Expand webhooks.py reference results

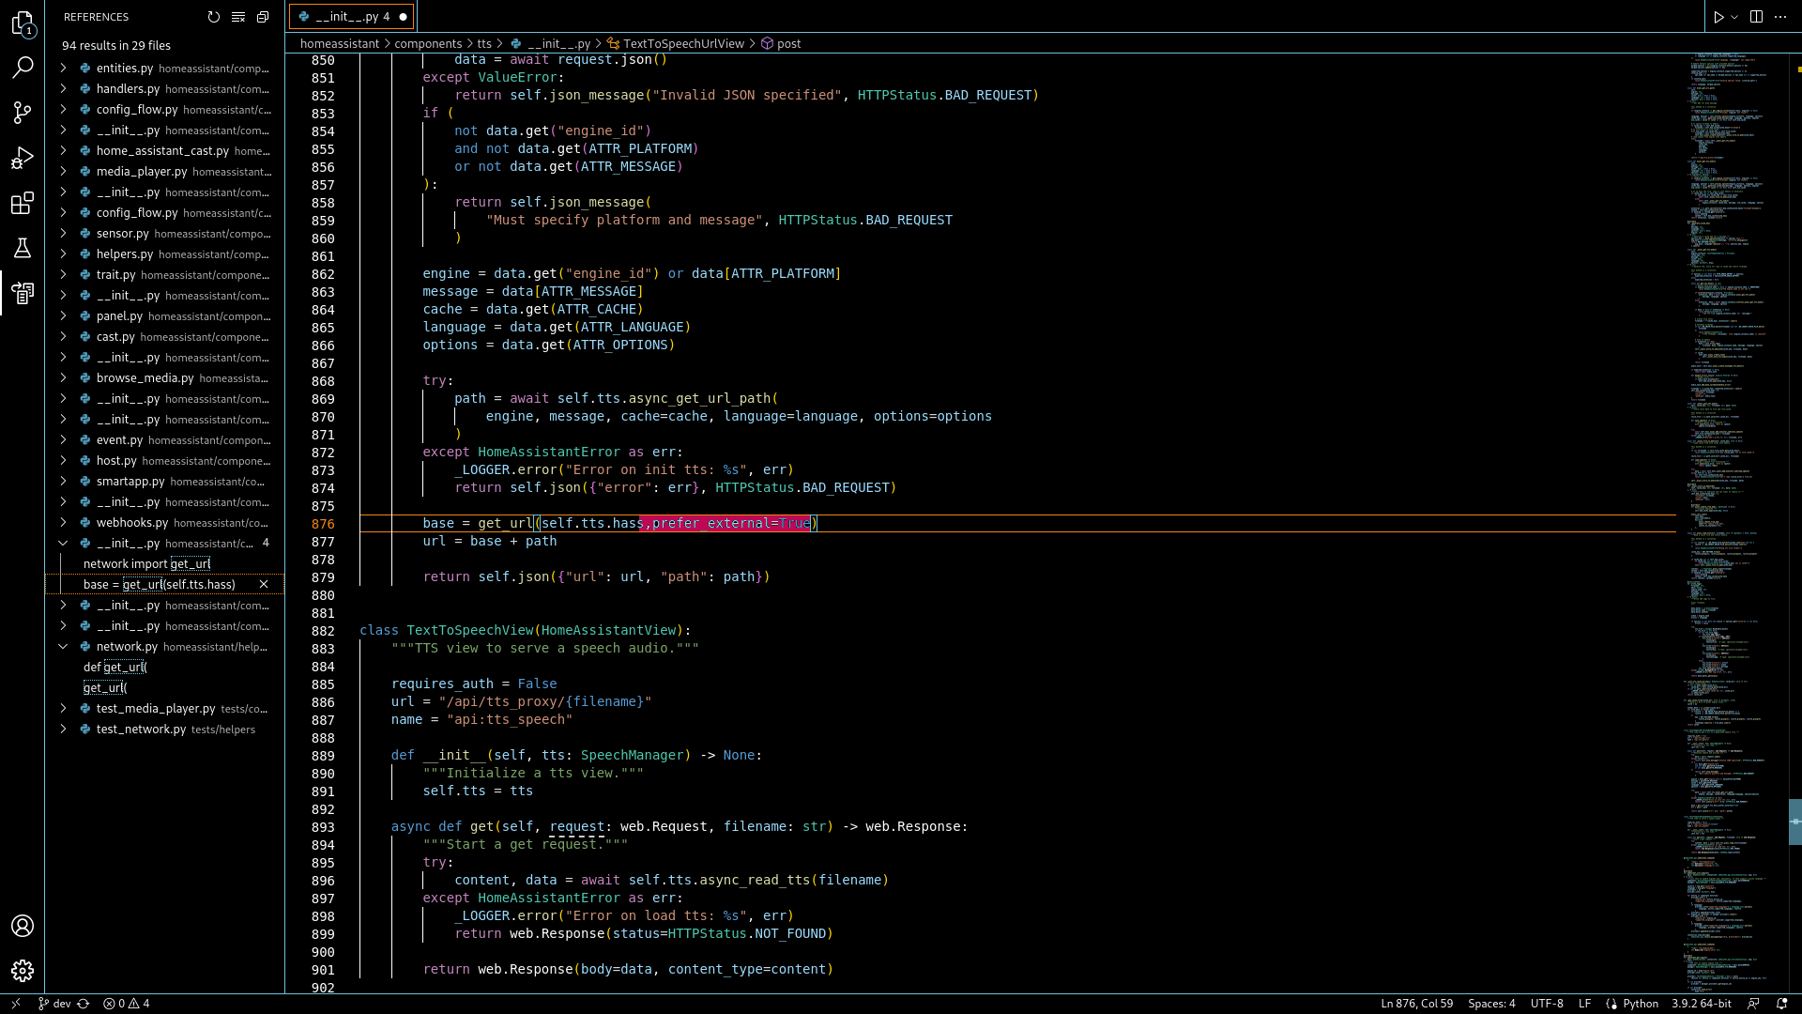[x=64, y=523]
